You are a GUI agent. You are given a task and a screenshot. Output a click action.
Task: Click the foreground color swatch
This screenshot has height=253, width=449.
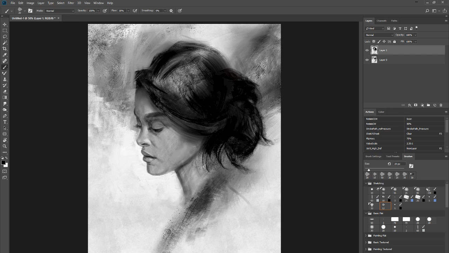click(x=3, y=163)
